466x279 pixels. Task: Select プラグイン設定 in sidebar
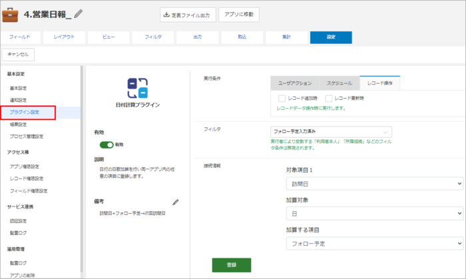click(25, 113)
